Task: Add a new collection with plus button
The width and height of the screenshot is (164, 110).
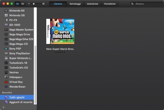Action: pos(3,107)
